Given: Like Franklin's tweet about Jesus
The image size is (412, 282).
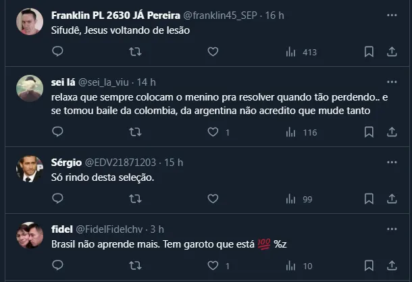Looking at the screenshot, I should click(213, 52).
